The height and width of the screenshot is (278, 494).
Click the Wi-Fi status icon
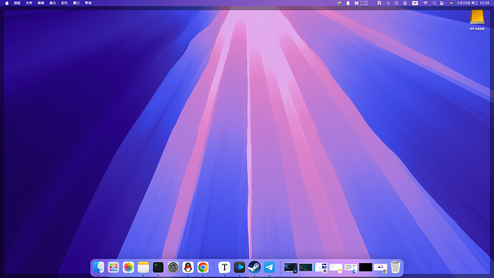point(425,3)
